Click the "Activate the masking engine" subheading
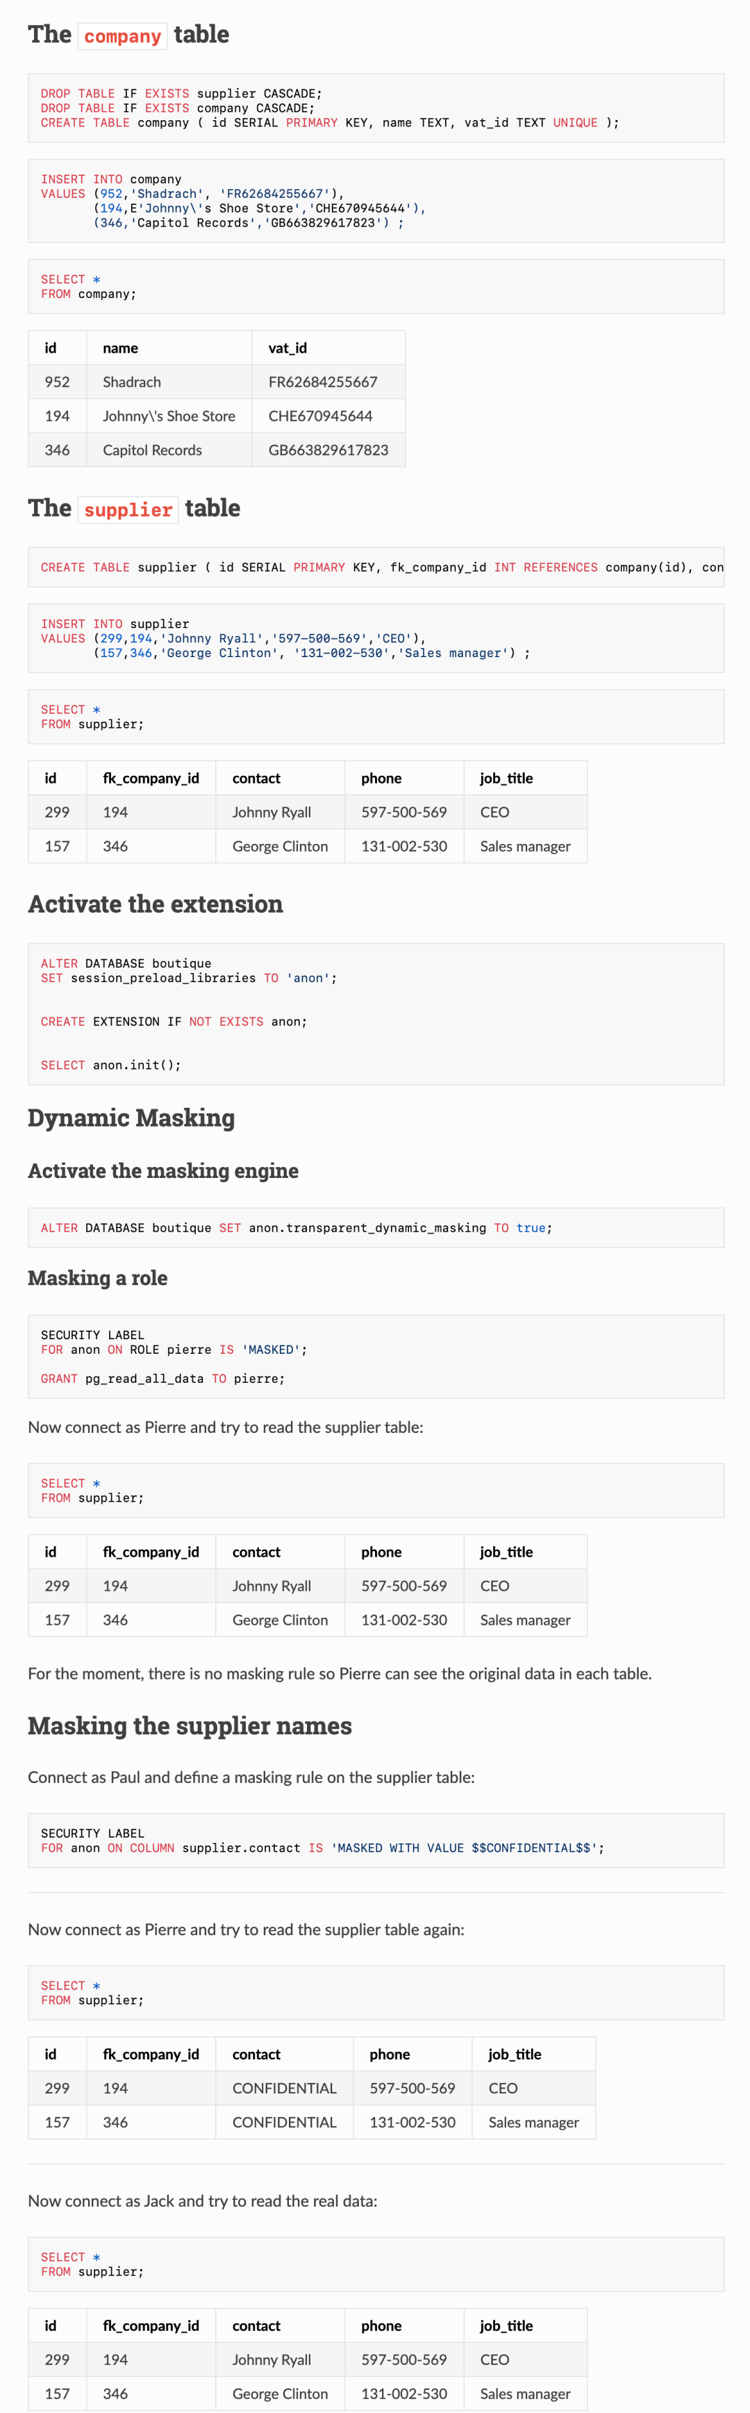750x2413 pixels. tap(163, 1171)
